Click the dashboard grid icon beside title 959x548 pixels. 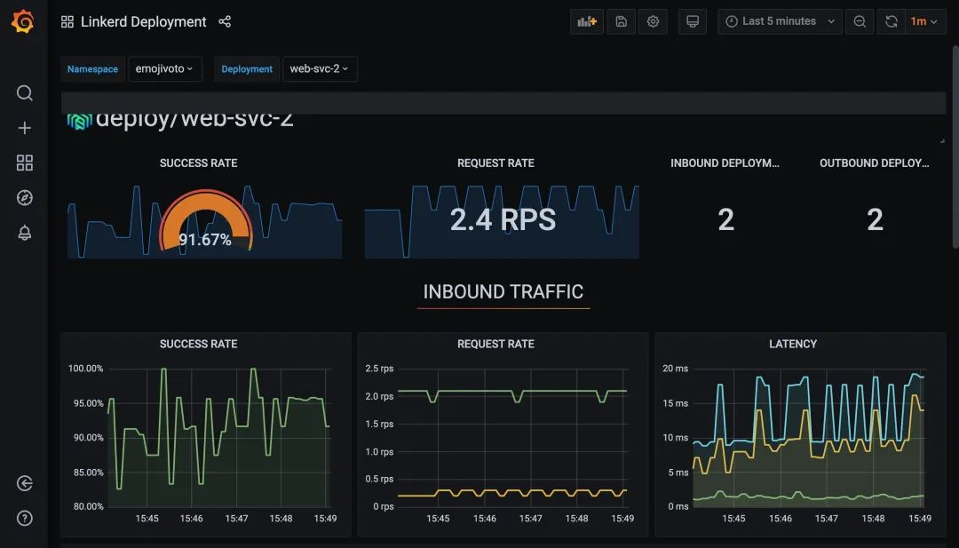67,22
